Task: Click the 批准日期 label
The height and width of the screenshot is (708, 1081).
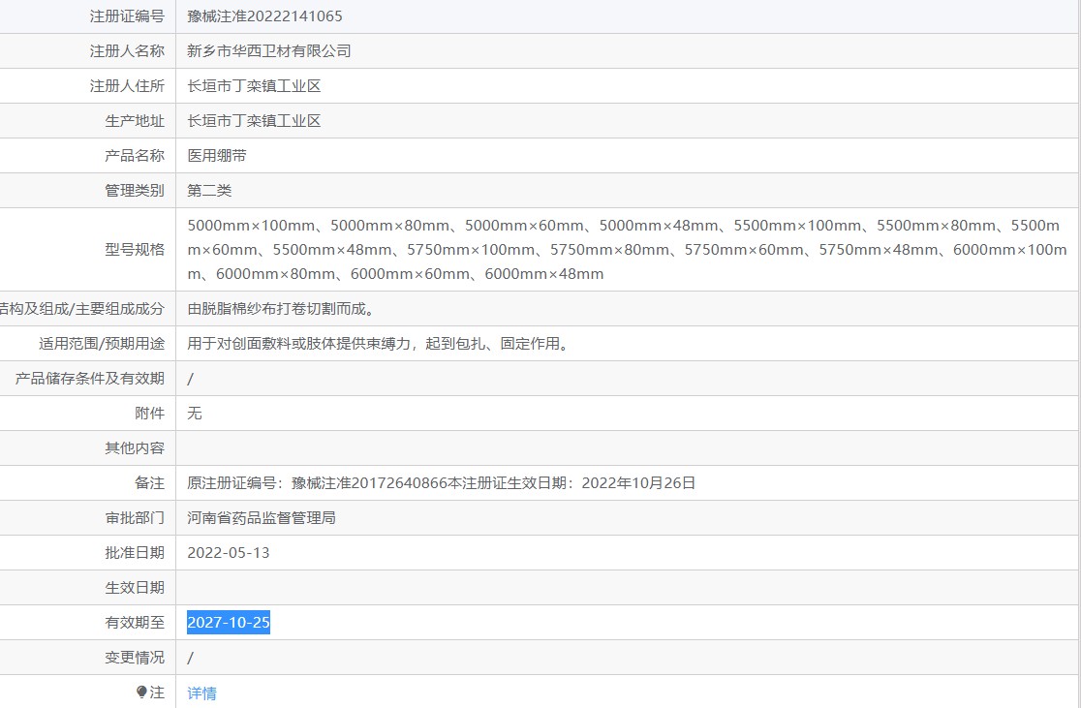Action: point(135,553)
